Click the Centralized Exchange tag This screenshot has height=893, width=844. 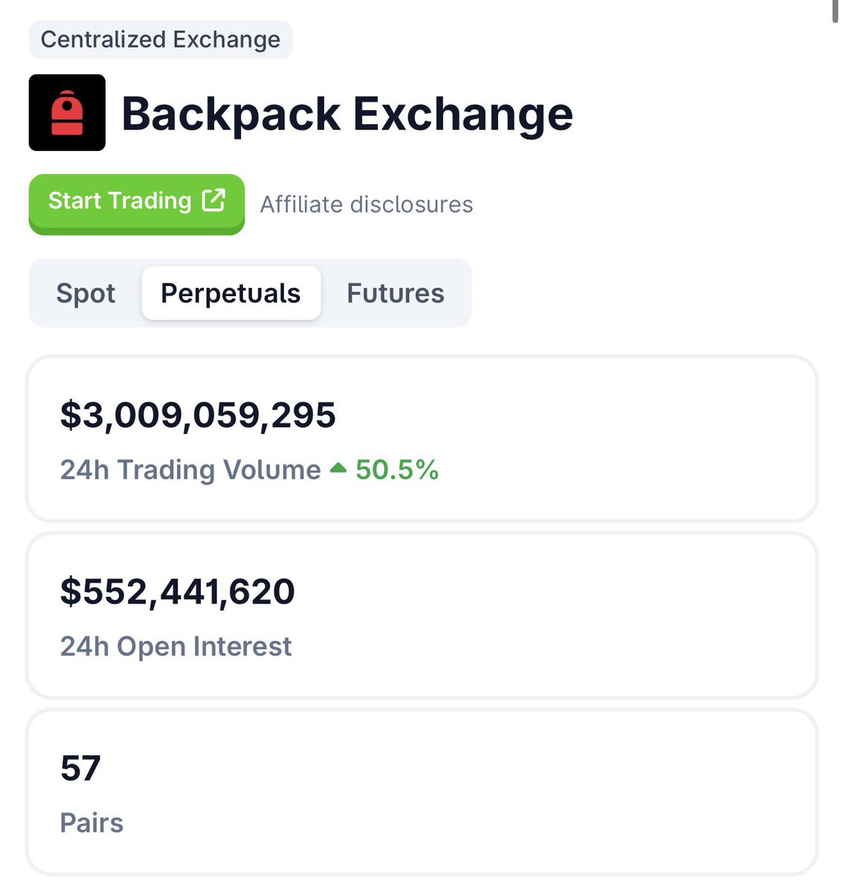[x=161, y=39]
